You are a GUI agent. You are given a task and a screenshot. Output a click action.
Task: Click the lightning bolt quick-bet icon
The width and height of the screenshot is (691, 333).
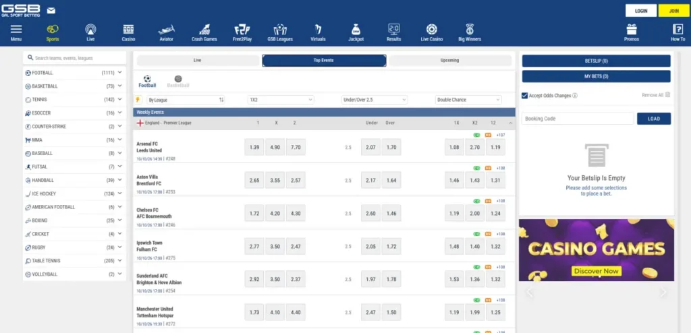point(138,100)
